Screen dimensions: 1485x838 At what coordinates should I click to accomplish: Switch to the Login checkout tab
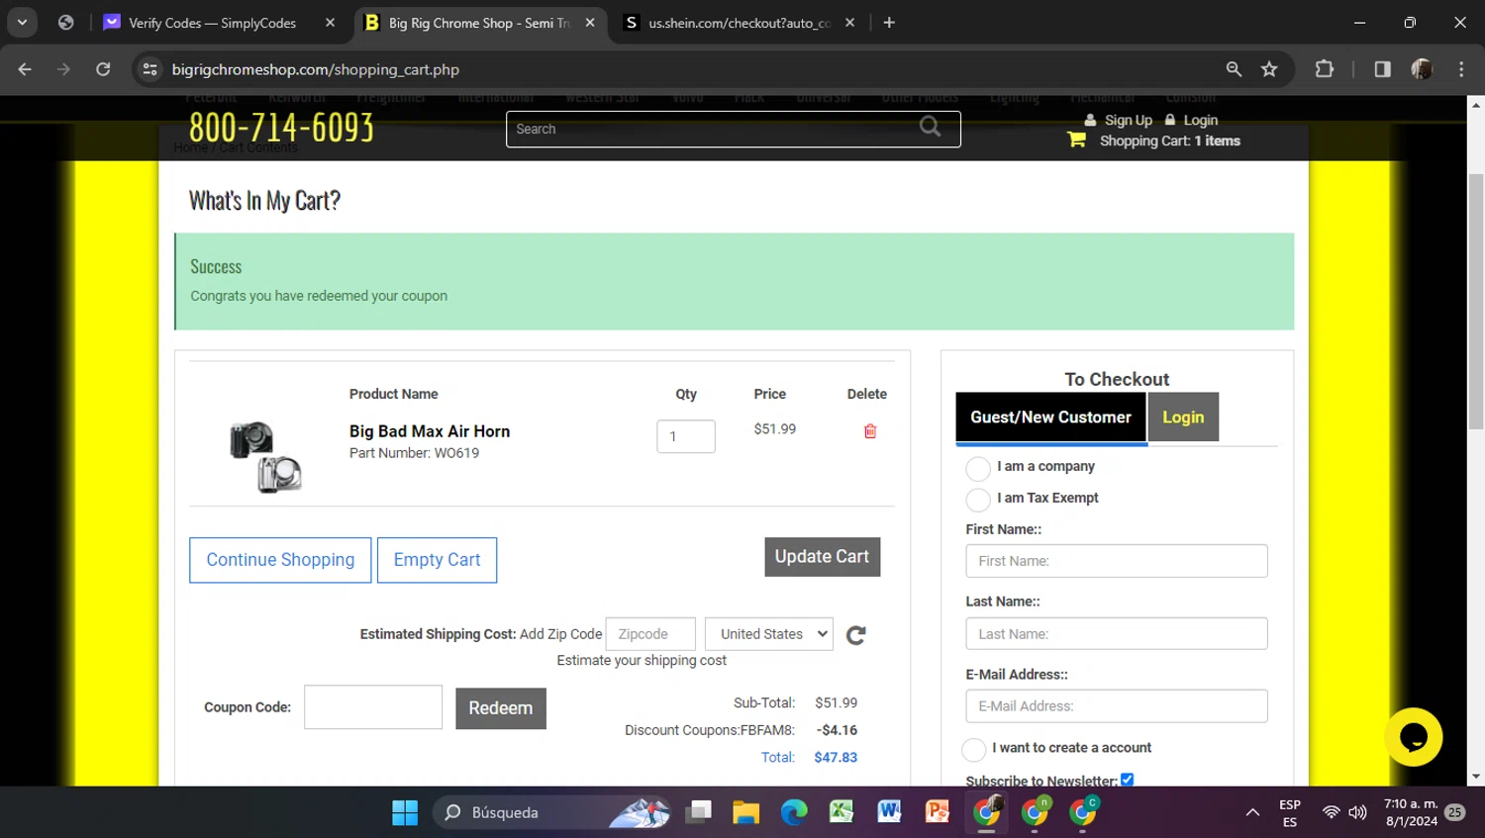(1183, 418)
